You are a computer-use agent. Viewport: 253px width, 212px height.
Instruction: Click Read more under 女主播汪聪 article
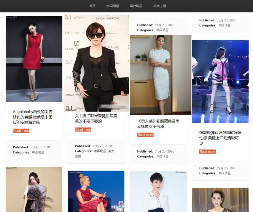pos(83,130)
